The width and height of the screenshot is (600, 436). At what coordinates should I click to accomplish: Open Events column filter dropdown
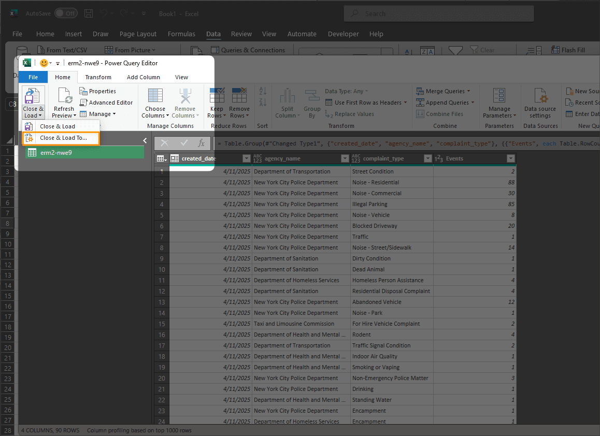[511, 159]
